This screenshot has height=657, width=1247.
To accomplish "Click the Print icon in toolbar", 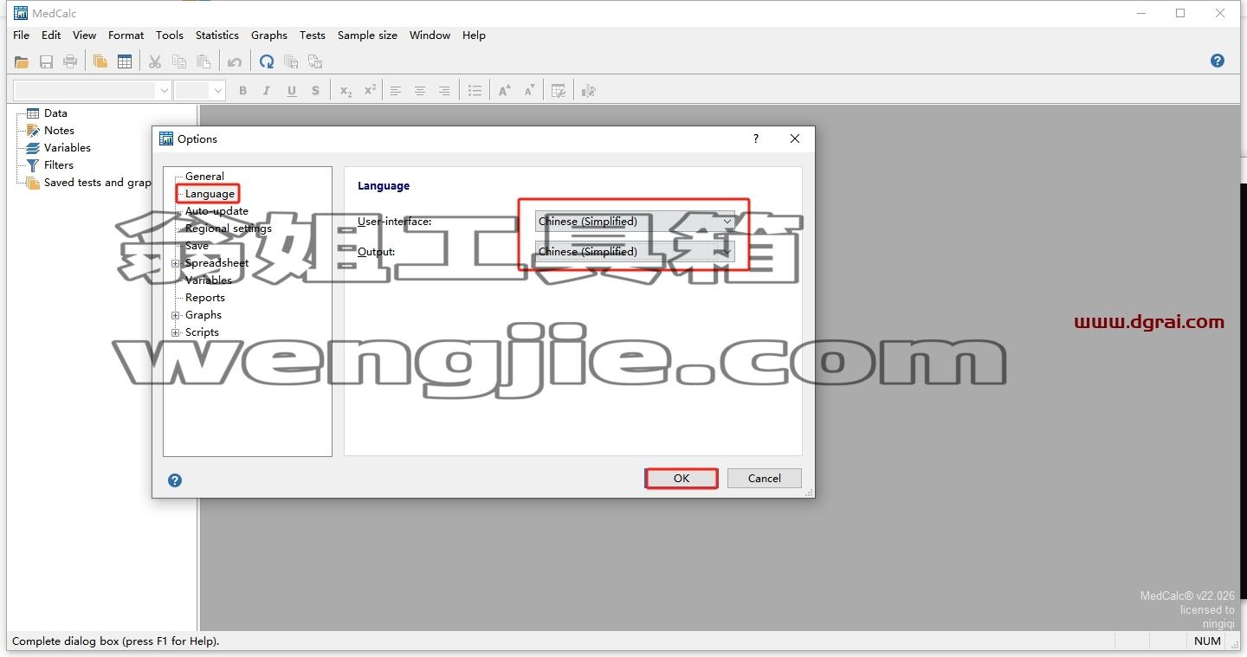I will click(x=70, y=61).
